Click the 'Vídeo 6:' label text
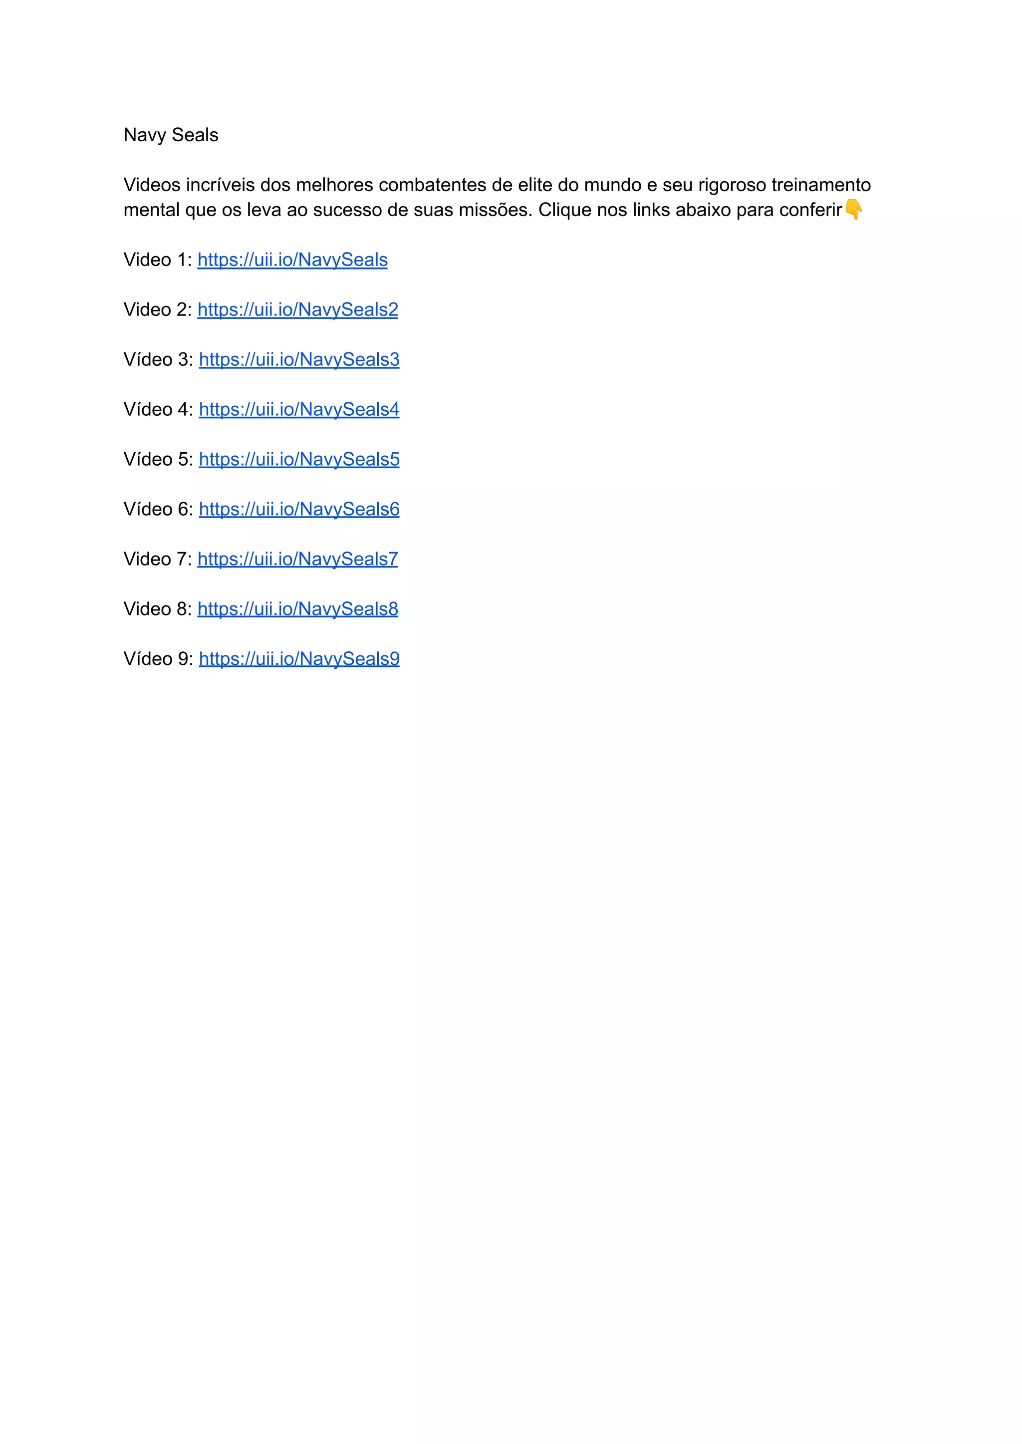The image size is (1022, 1444). 158,509
